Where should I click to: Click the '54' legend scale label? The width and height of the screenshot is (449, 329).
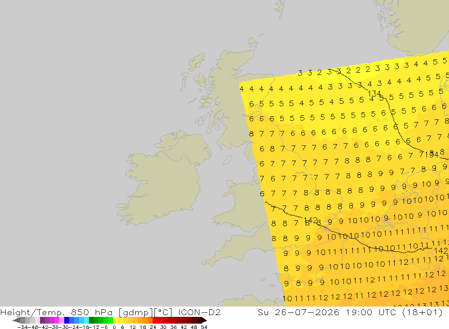204,327
